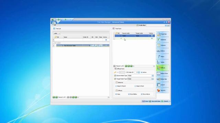
Task: Click Target node column header
Action: 142,33
